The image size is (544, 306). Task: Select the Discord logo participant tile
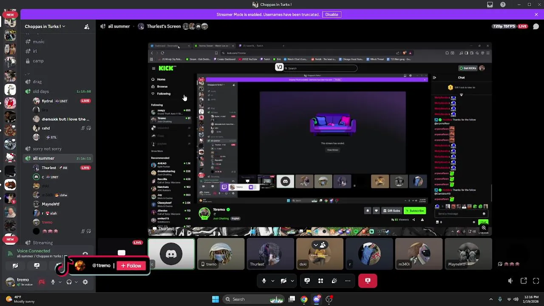171,254
